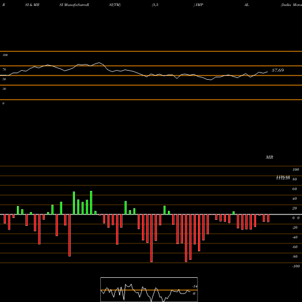Click the 'SI(TM)' header text

(x=115, y=5)
